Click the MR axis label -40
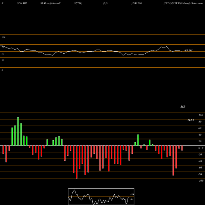 (x=200, y=161)
